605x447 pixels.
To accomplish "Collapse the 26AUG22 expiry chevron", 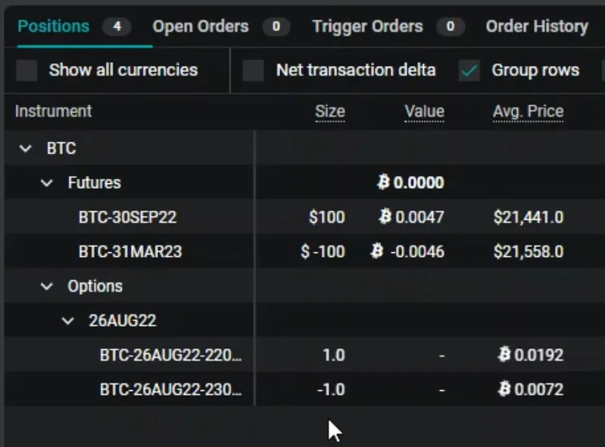I will pos(68,320).
